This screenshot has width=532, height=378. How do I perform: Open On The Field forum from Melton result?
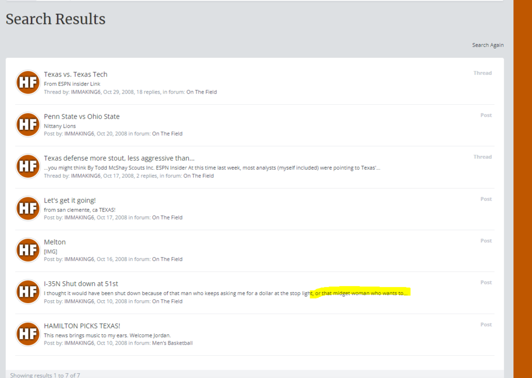click(x=167, y=259)
